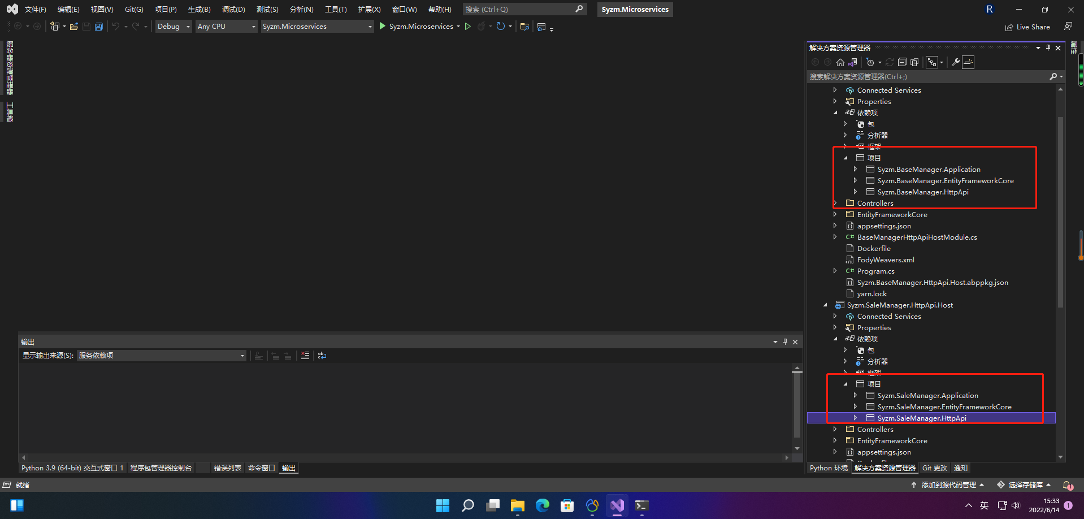1084x519 pixels.
Task: Open the folder-view toolbar icon beside restart
Action: [x=524, y=27]
